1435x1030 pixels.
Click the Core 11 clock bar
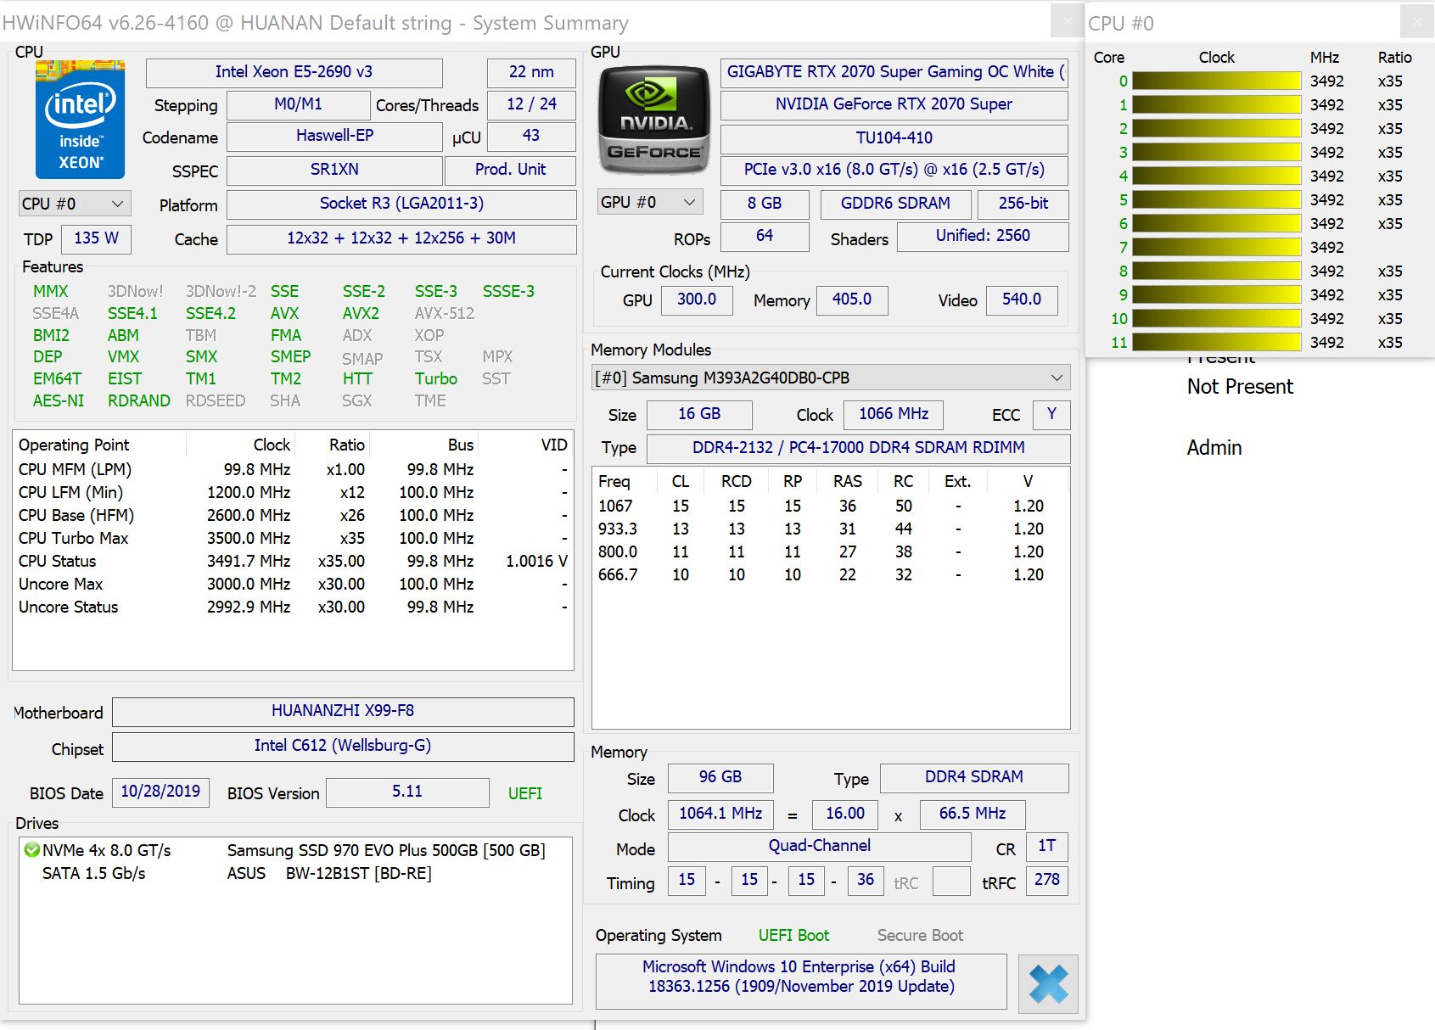pyautogui.click(x=1216, y=342)
